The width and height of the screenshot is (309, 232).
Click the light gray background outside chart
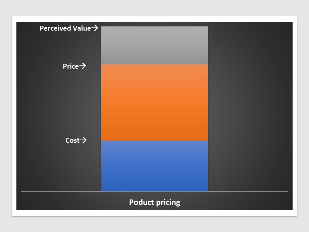[154, 8]
